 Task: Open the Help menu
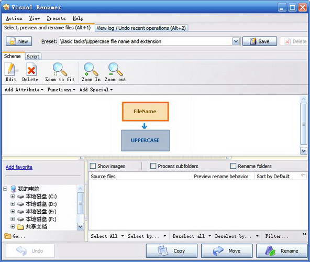point(78,18)
